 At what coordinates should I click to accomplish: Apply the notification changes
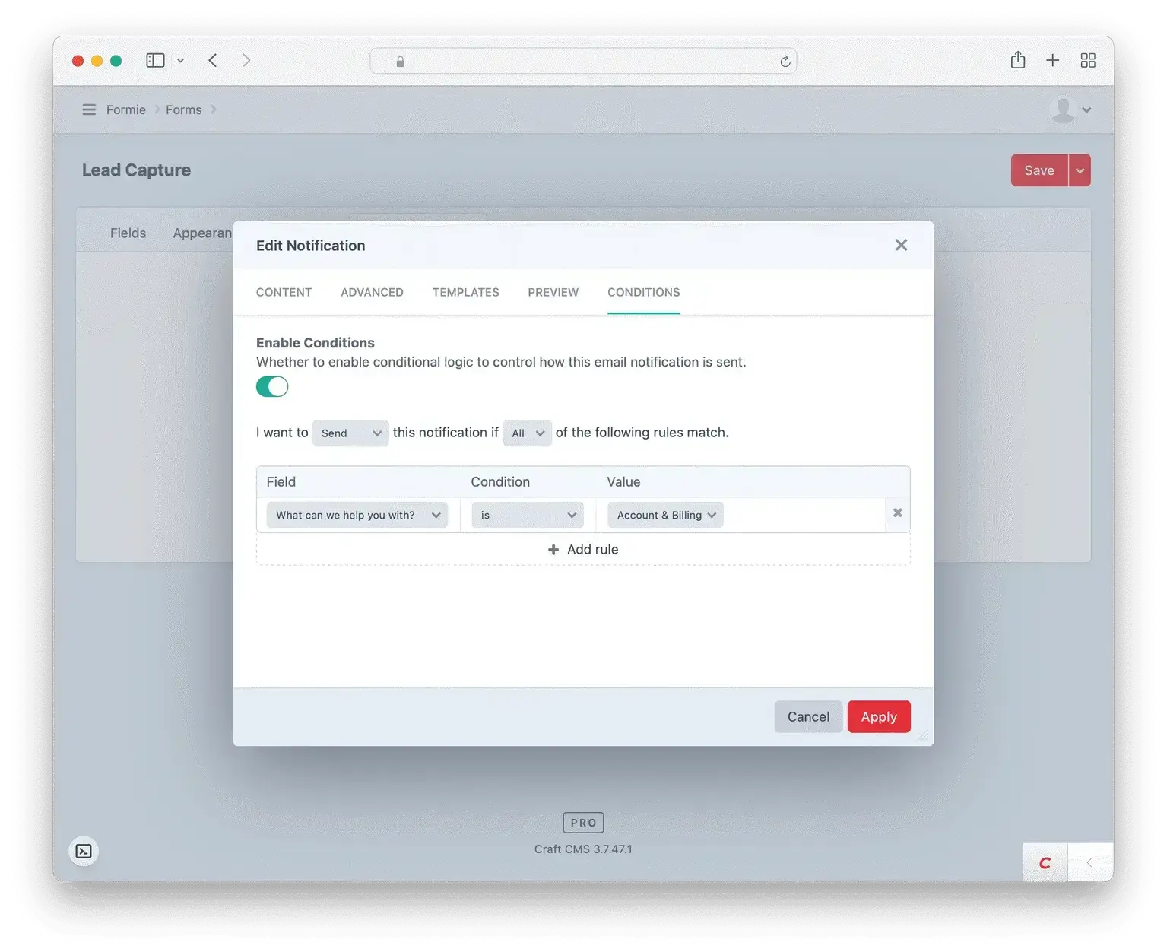click(x=878, y=716)
